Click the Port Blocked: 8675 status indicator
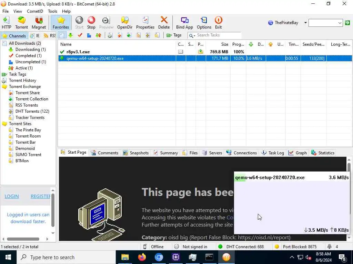Image resolution: width=353 pixels, height=264 pixels. 296,247
